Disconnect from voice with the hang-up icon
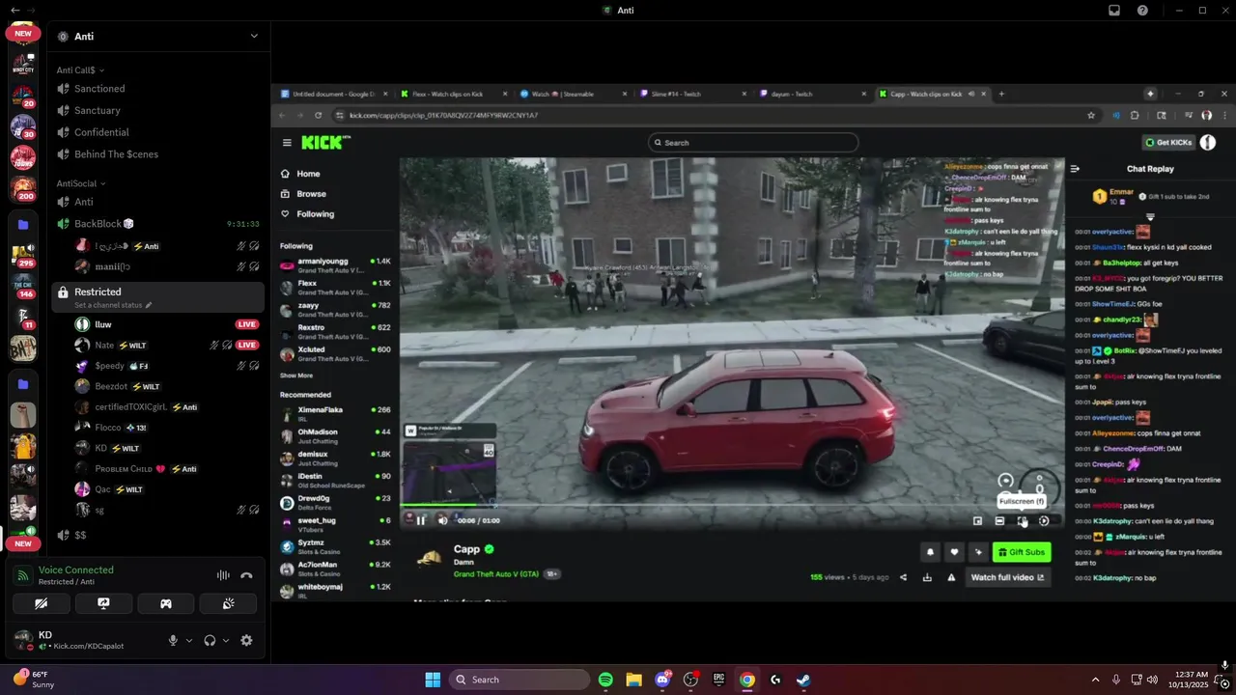 pos(246,575)
